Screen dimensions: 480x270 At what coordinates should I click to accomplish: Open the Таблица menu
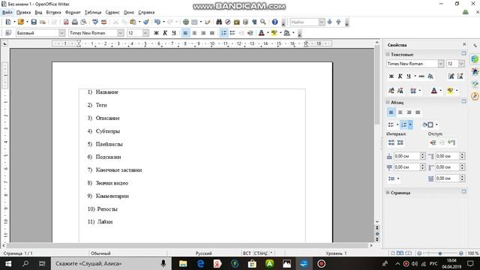pos(93,12)
